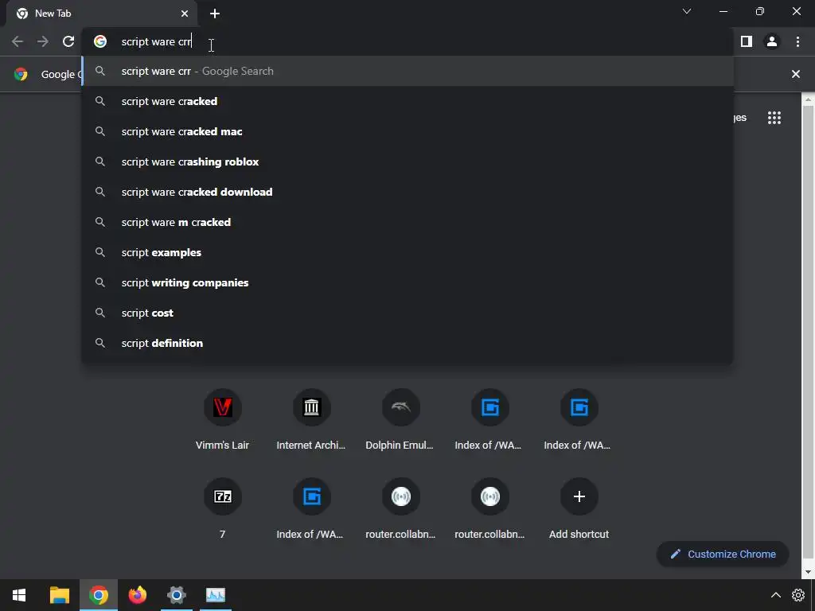815x611 pixels.
Task: Select the 'script writing companies' suggestion
Action: [408, 282]
